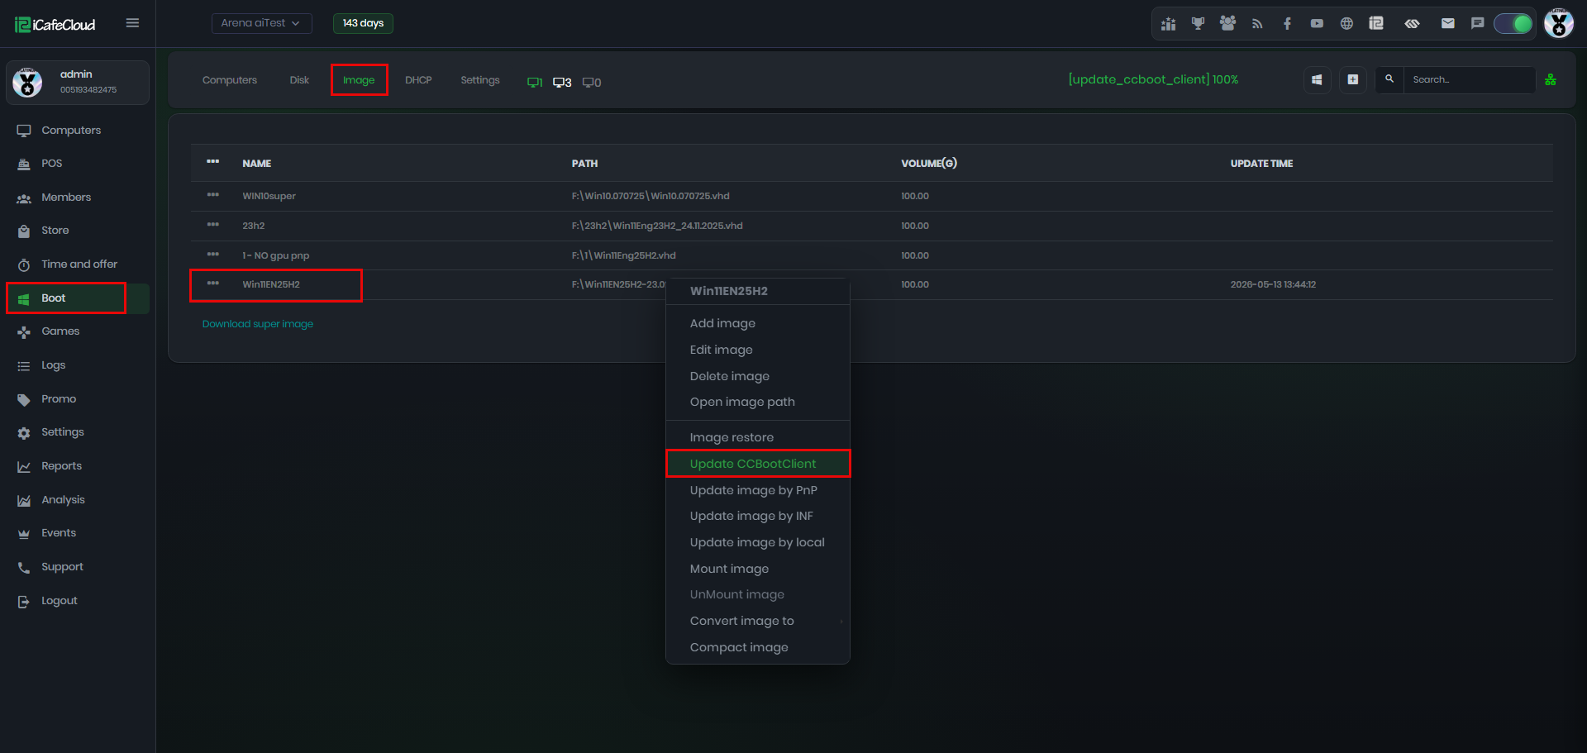Image resolution: width=1587 pixels, height=753 pixels.
Task: Select the 1- NO gpu pnp image name
Action: pos(276,255)
